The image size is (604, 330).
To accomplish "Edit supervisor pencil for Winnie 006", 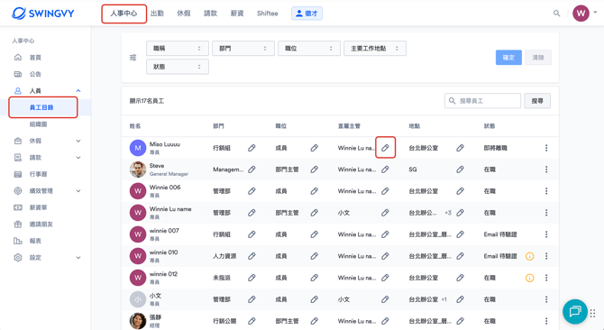I will (385, 191).
